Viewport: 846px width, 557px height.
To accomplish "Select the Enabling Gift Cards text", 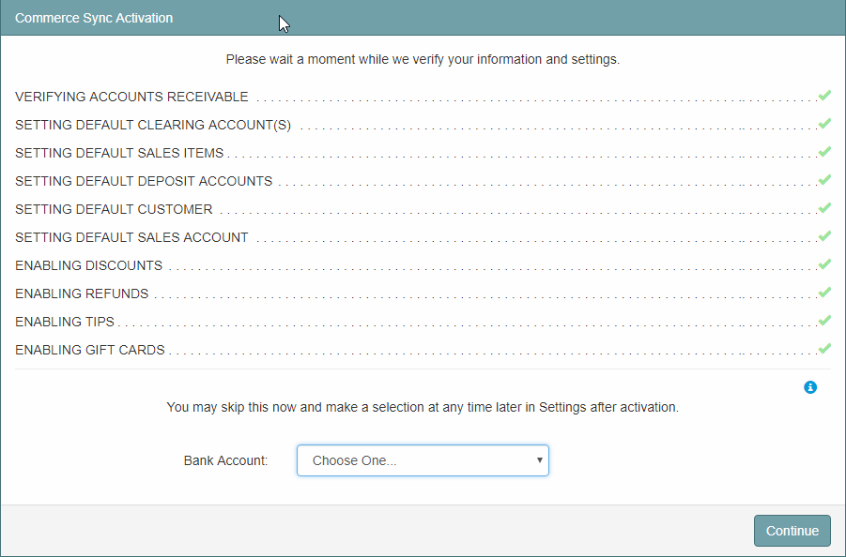I will [x=90, y=350].
